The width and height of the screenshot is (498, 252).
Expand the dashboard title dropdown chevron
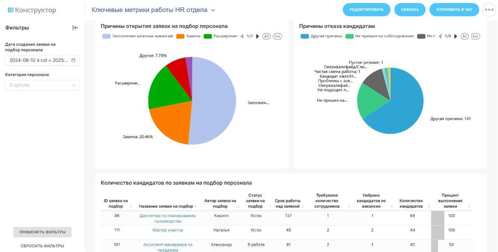click(x=213, y=10)
